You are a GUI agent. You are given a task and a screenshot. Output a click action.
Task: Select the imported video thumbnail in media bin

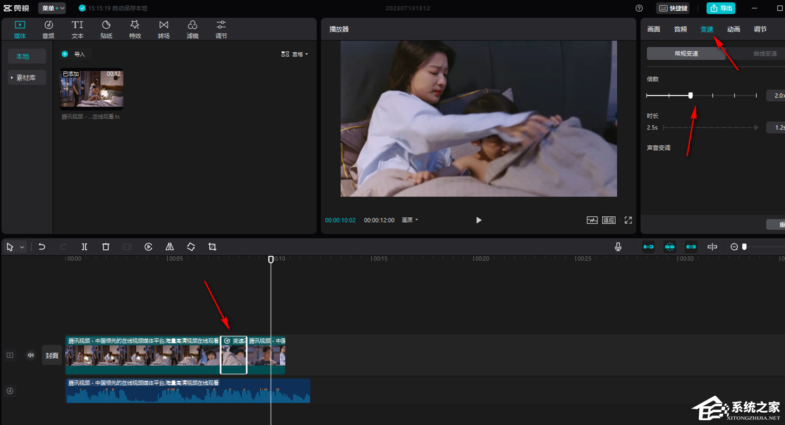pos(92,88)
